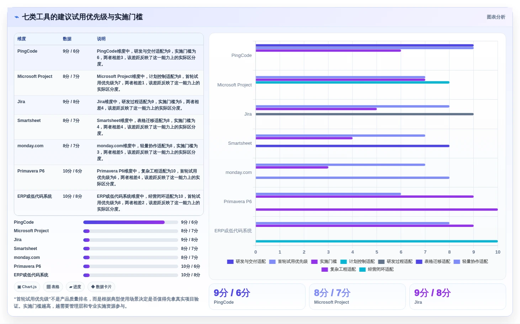Toggle the 研发过程适配 legend item

click(x=395, y=261)
